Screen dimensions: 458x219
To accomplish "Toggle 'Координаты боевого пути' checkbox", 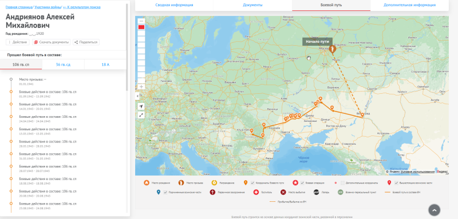I will pyautogui.click(x=252, y=183).
